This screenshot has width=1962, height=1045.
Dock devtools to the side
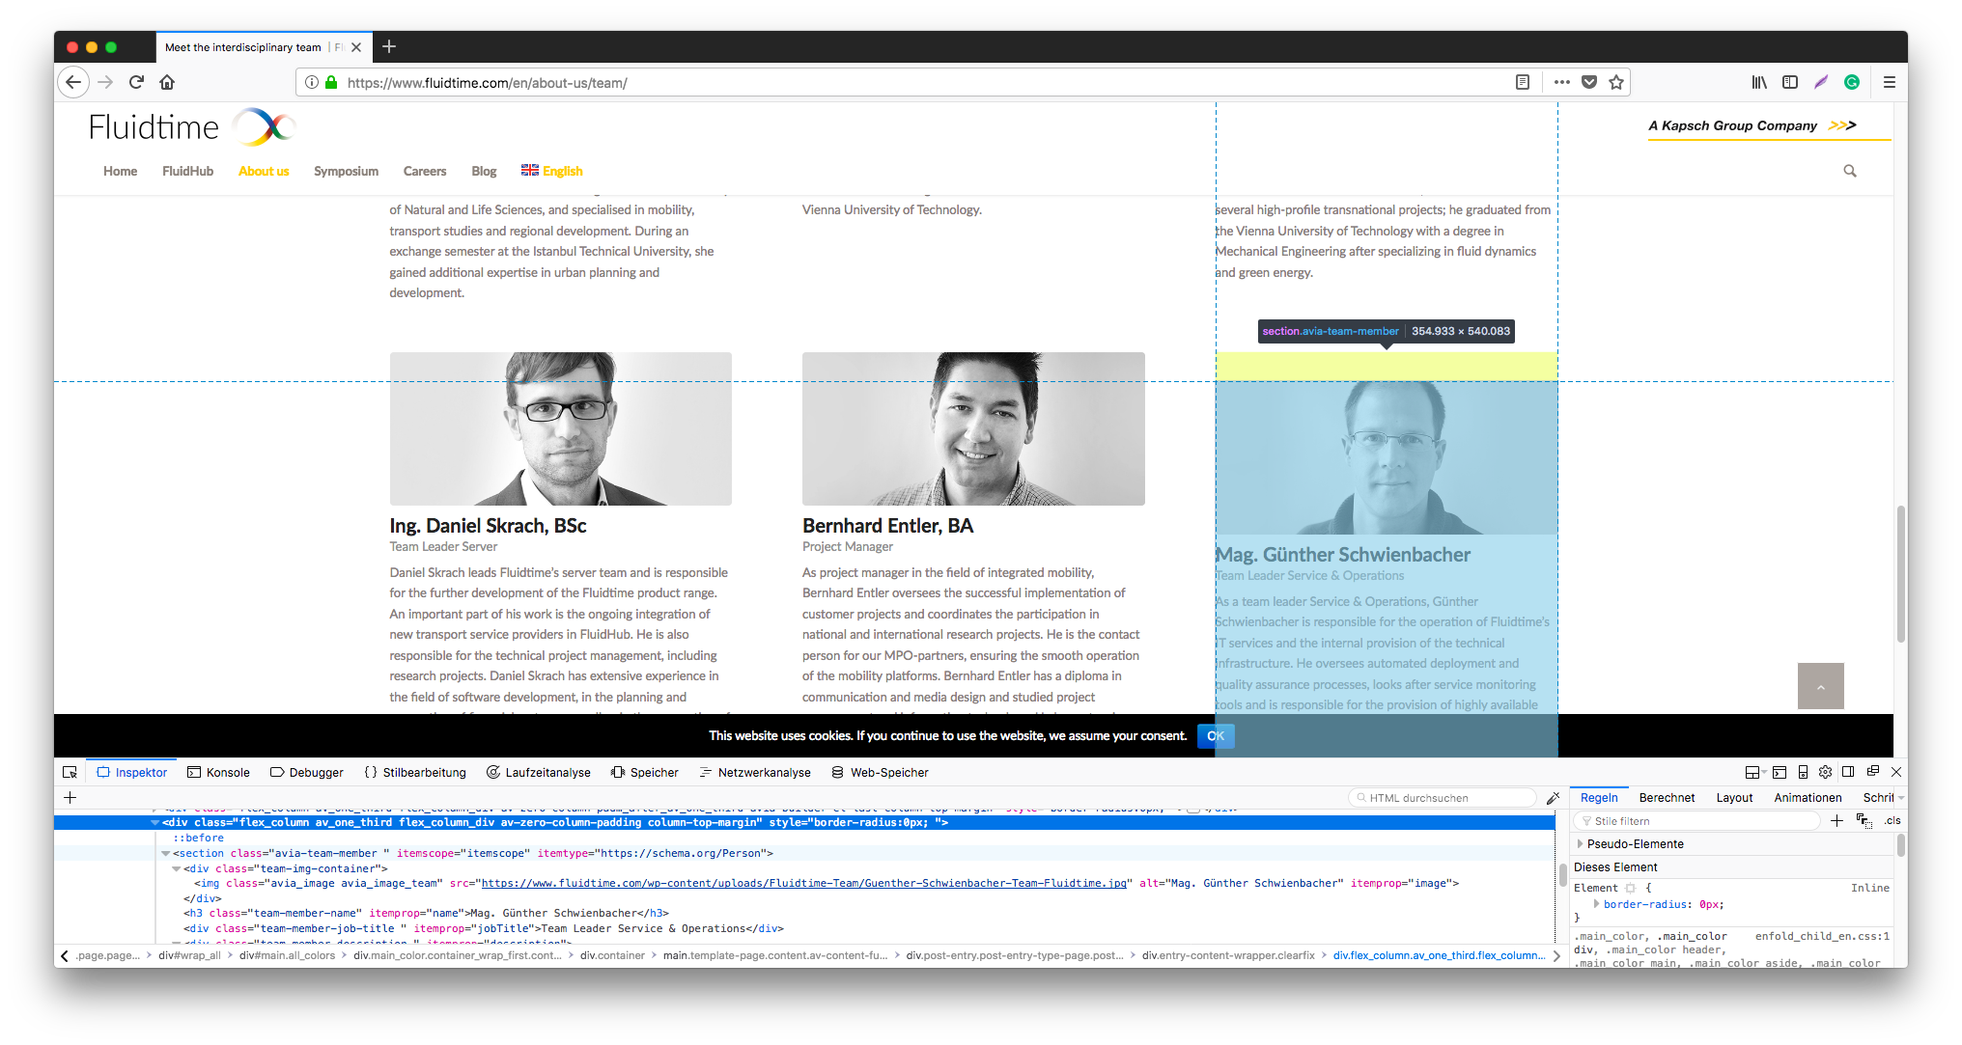(x=1848, y=772)
